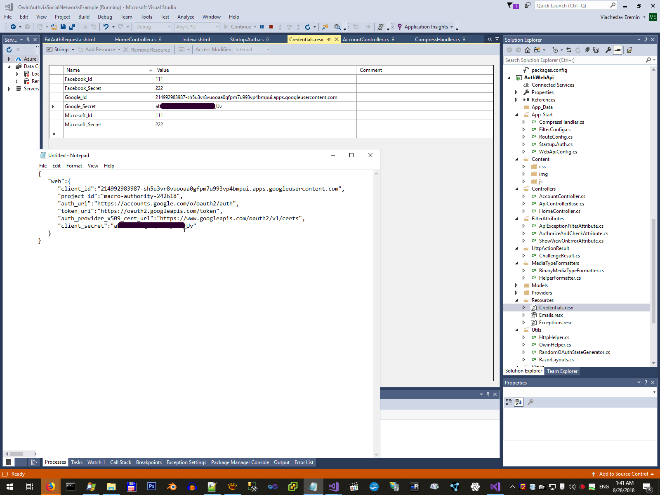Click the Firefox icon in taskbar

[x=51, y=487]
